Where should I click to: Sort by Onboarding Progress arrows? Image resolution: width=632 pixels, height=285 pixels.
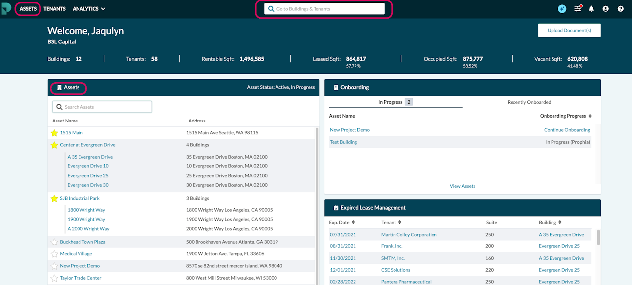coord(590,116)
